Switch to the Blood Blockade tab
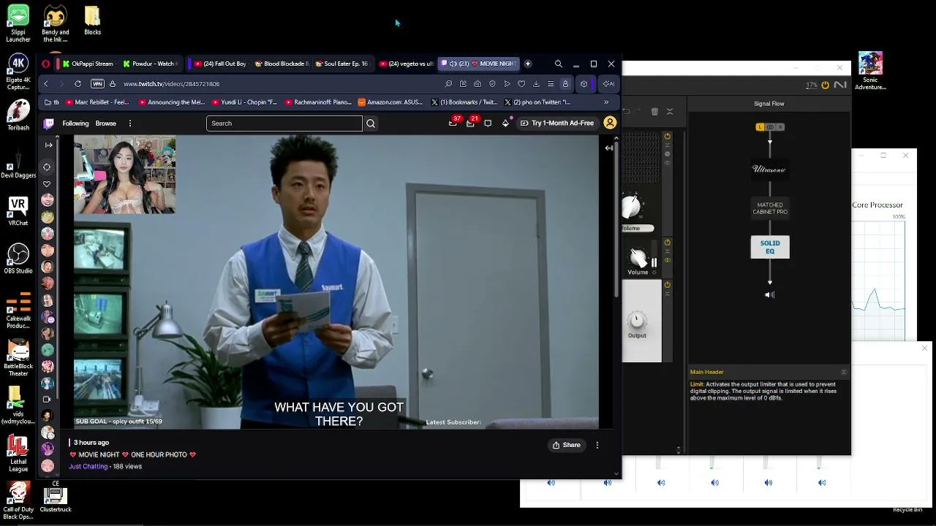 pyautogui.click(x=282, y=64)
